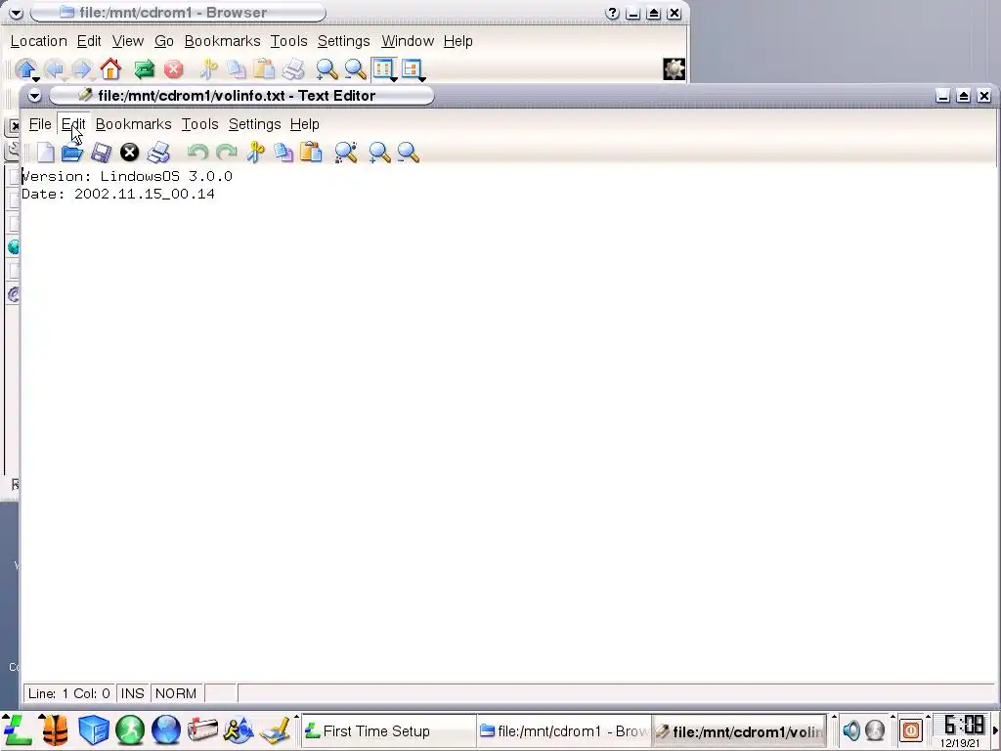This screenshot has height=751, width=1001.
Task: Save the file using the floppy icon
Action: pyautogui.click(x=101, y=153)
